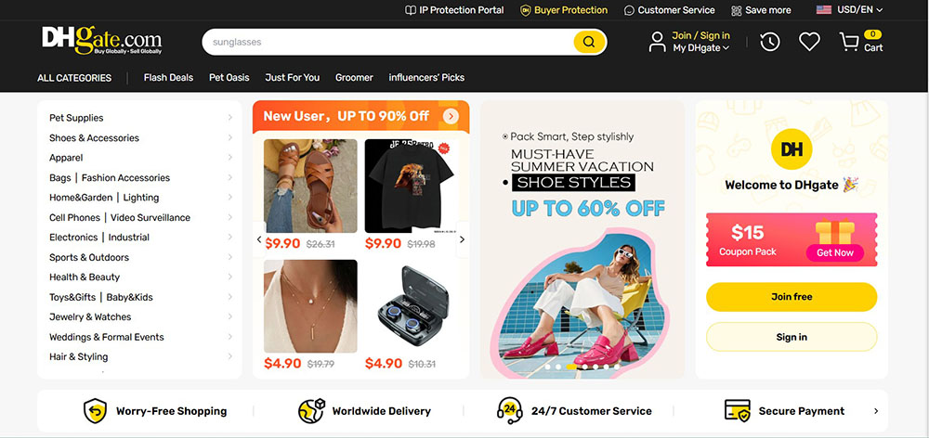Open browsing history clock icon
This screenshot has width=929, height=438.
[769, 42]
